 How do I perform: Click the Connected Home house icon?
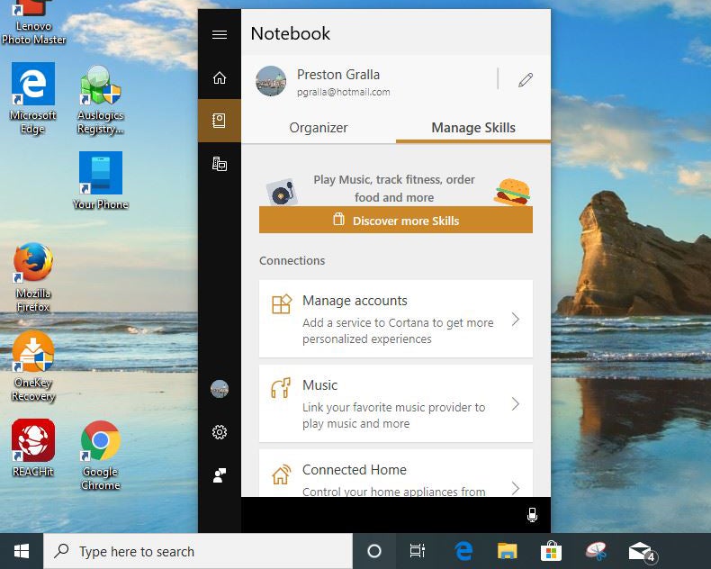click(x=281, y=474)
